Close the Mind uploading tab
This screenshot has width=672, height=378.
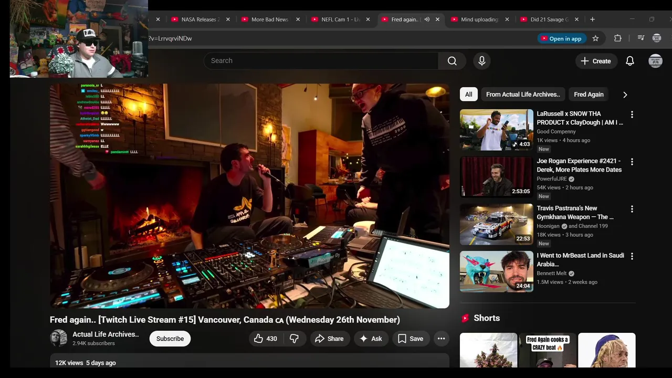(507, 19)
